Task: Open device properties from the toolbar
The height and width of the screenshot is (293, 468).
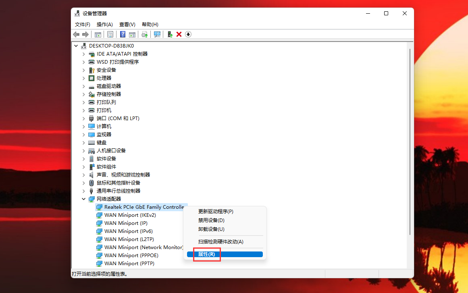Action: [x=110, y=34]
